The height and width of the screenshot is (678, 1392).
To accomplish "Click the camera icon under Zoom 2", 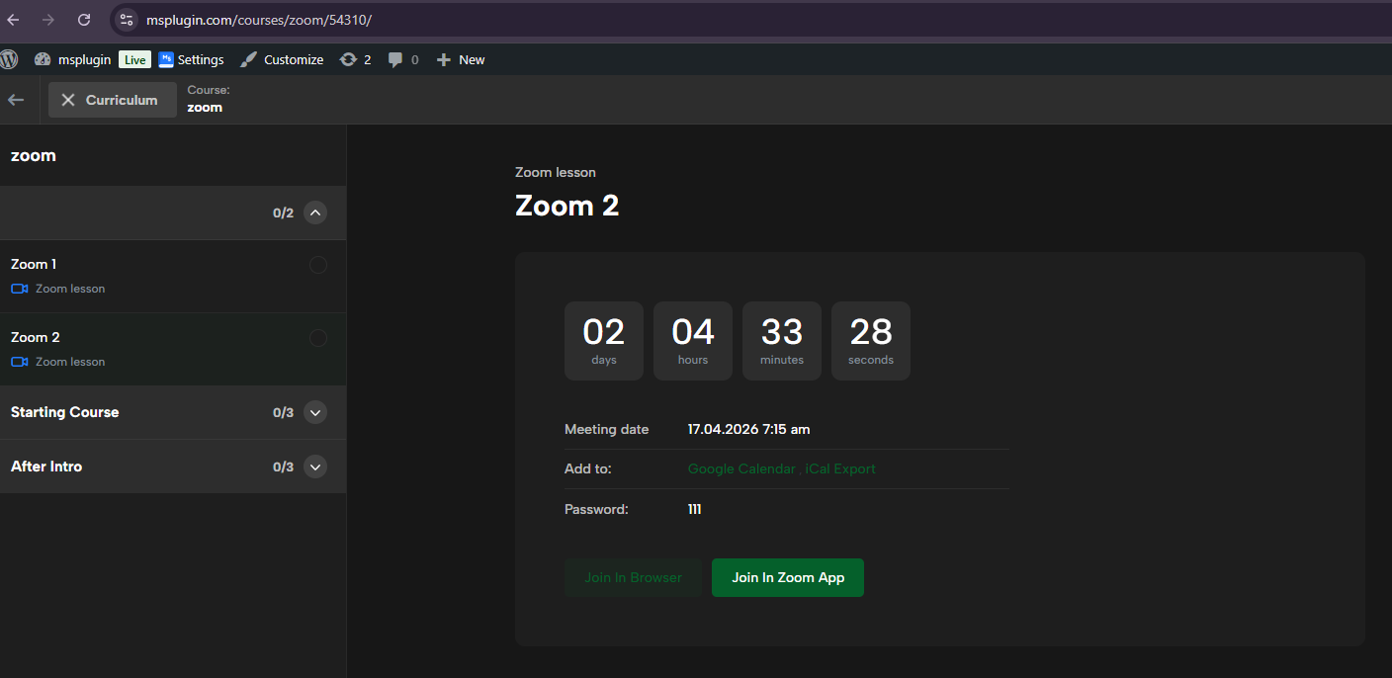I will point(20,362).
